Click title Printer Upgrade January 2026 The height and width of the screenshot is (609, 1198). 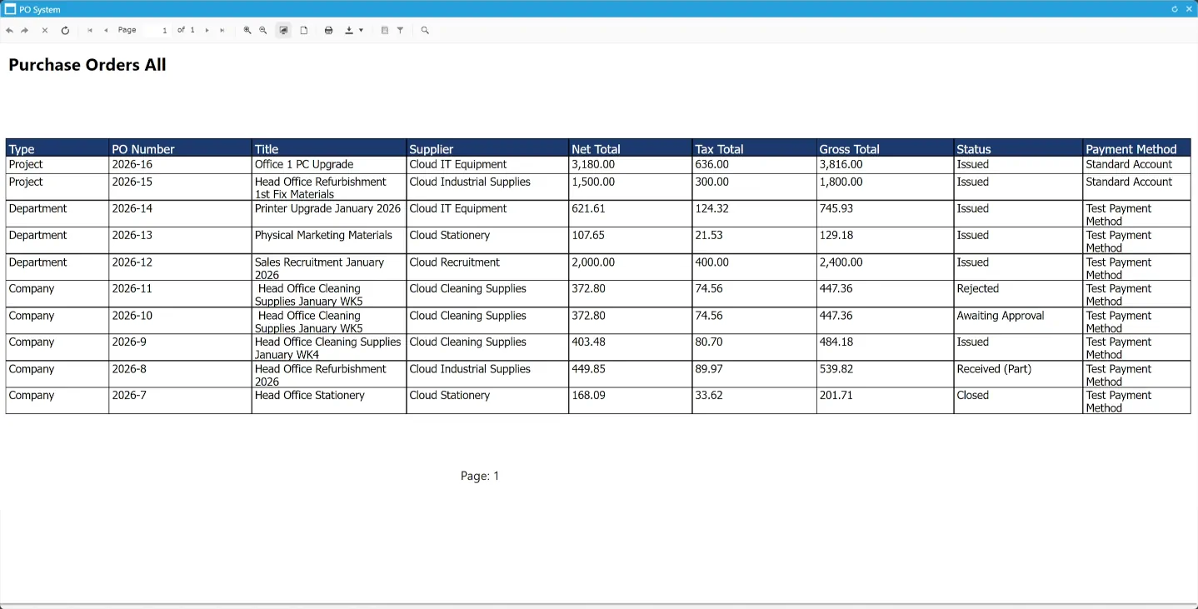[x=327, y=209]
